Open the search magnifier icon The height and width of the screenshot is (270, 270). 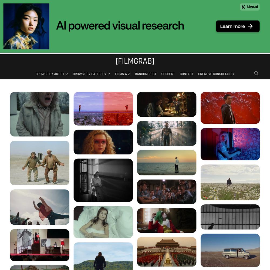pos(256,73)
